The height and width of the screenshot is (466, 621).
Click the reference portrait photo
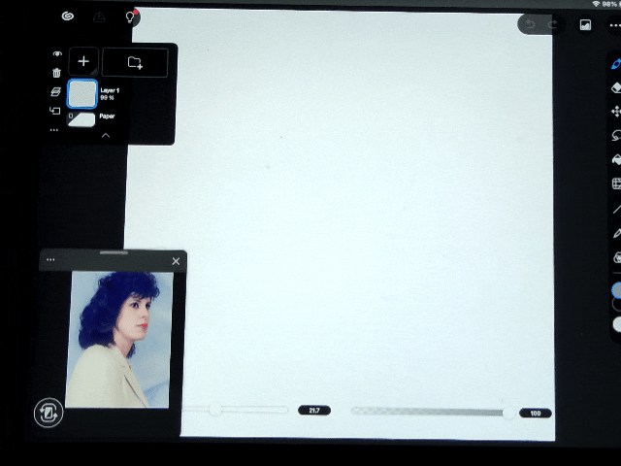[x=119, y=339]
